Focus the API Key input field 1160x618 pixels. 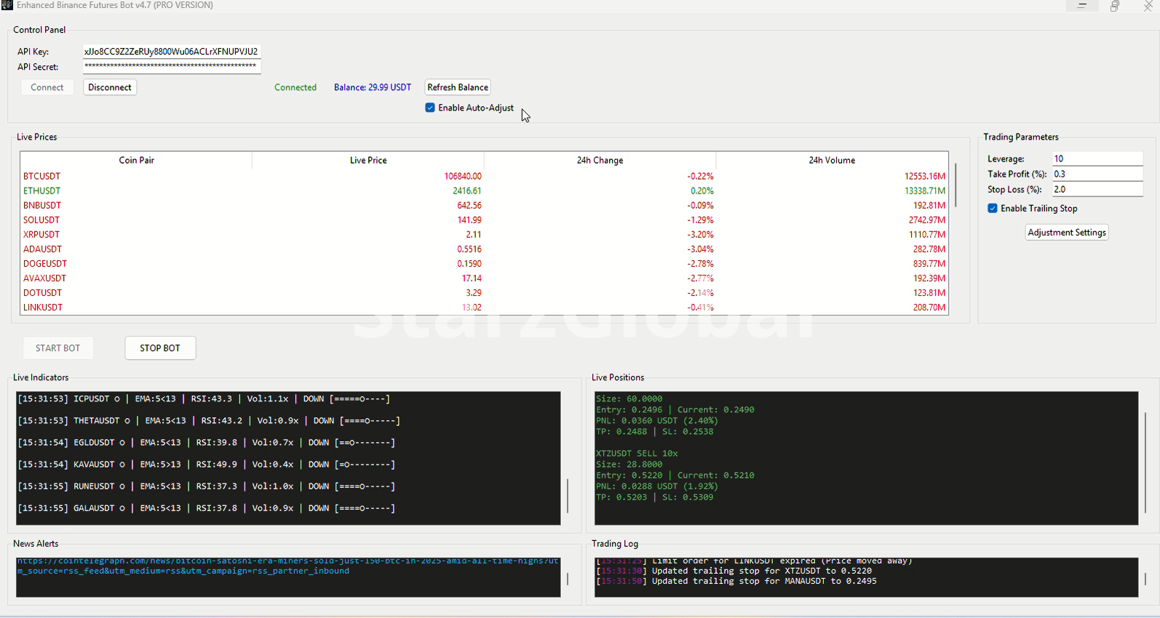(x=172, y=52)
